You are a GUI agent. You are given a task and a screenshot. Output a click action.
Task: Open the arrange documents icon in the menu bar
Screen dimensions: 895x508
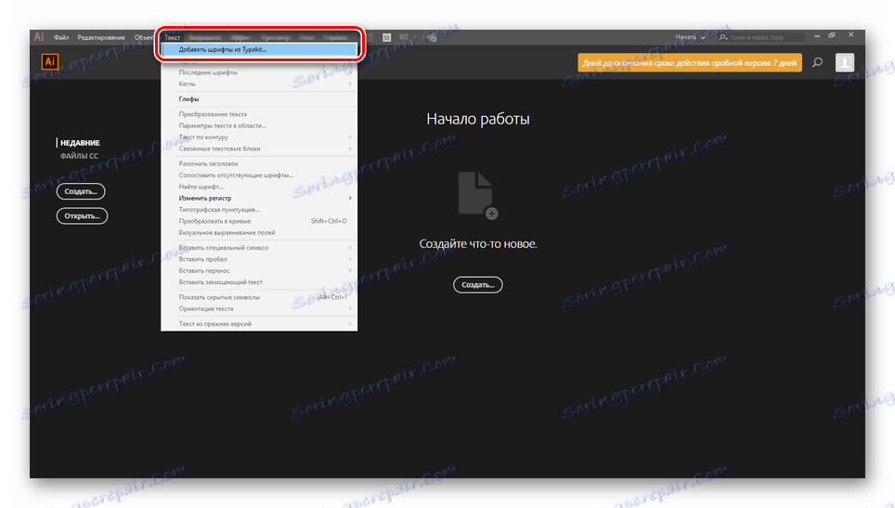[406, 38]
